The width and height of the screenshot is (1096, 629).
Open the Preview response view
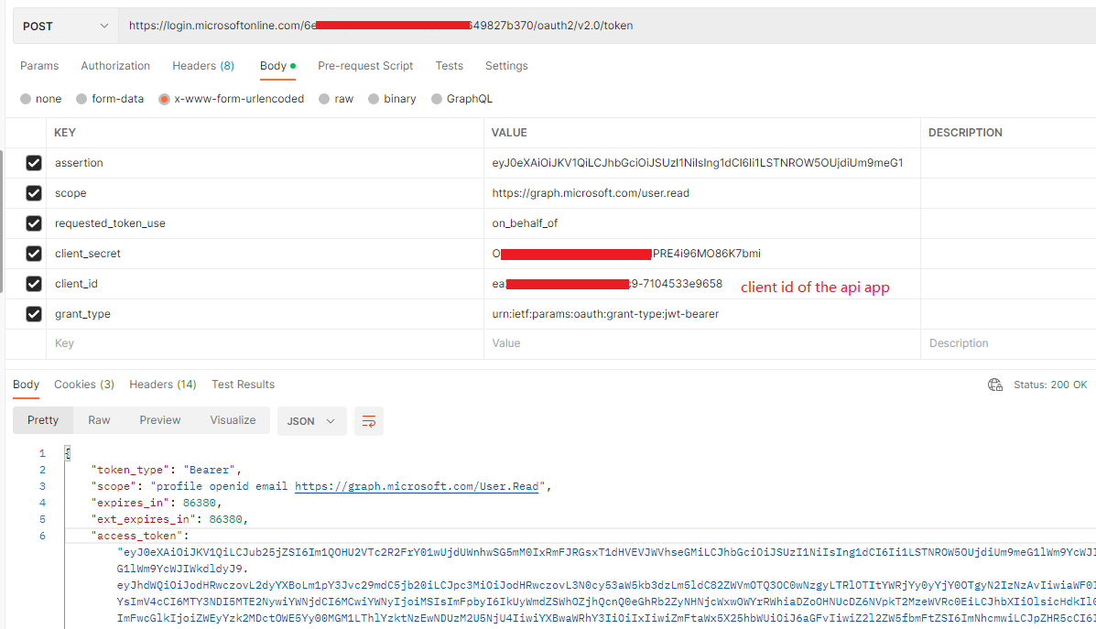click(159, 419)
